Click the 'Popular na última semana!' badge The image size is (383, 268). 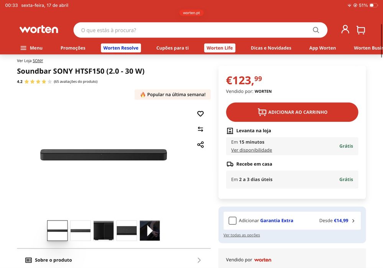pyautogui.click(x=173, y=94)
